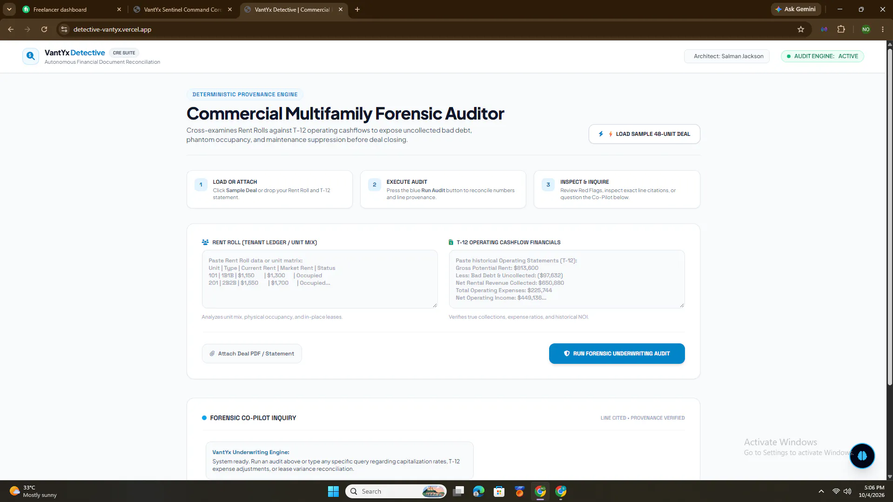Show hidden system tray icons
This screenshot has width=893, height=502.
[x=821, y=491]
